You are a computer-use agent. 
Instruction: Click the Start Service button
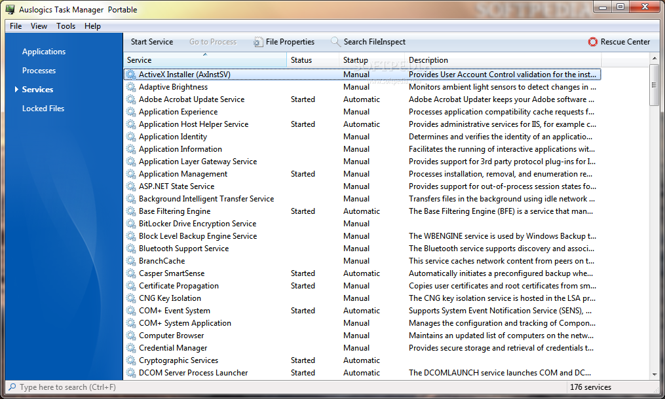coord(152,42)
